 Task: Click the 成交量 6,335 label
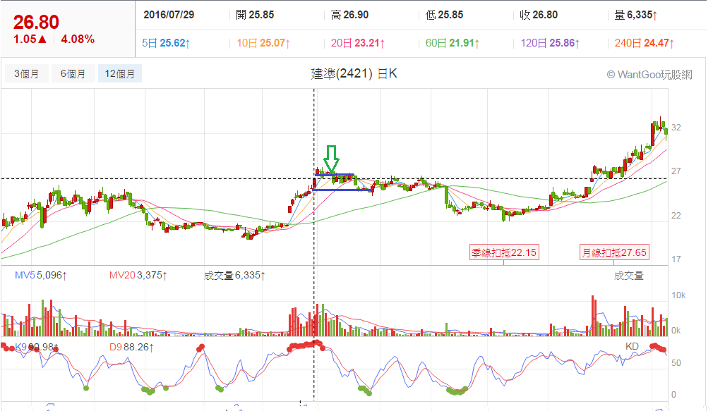tap(234, 275)
